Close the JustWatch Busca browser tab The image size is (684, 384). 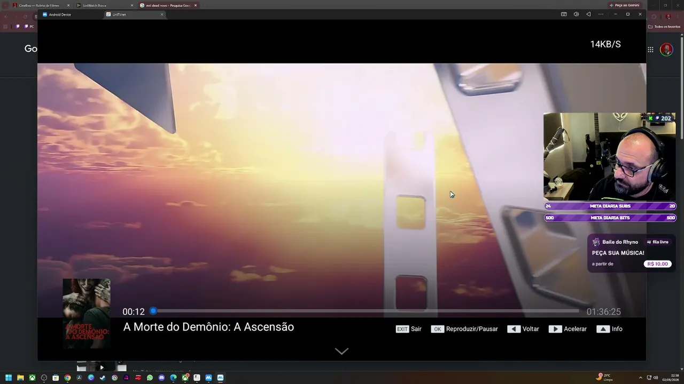(131, 5)
